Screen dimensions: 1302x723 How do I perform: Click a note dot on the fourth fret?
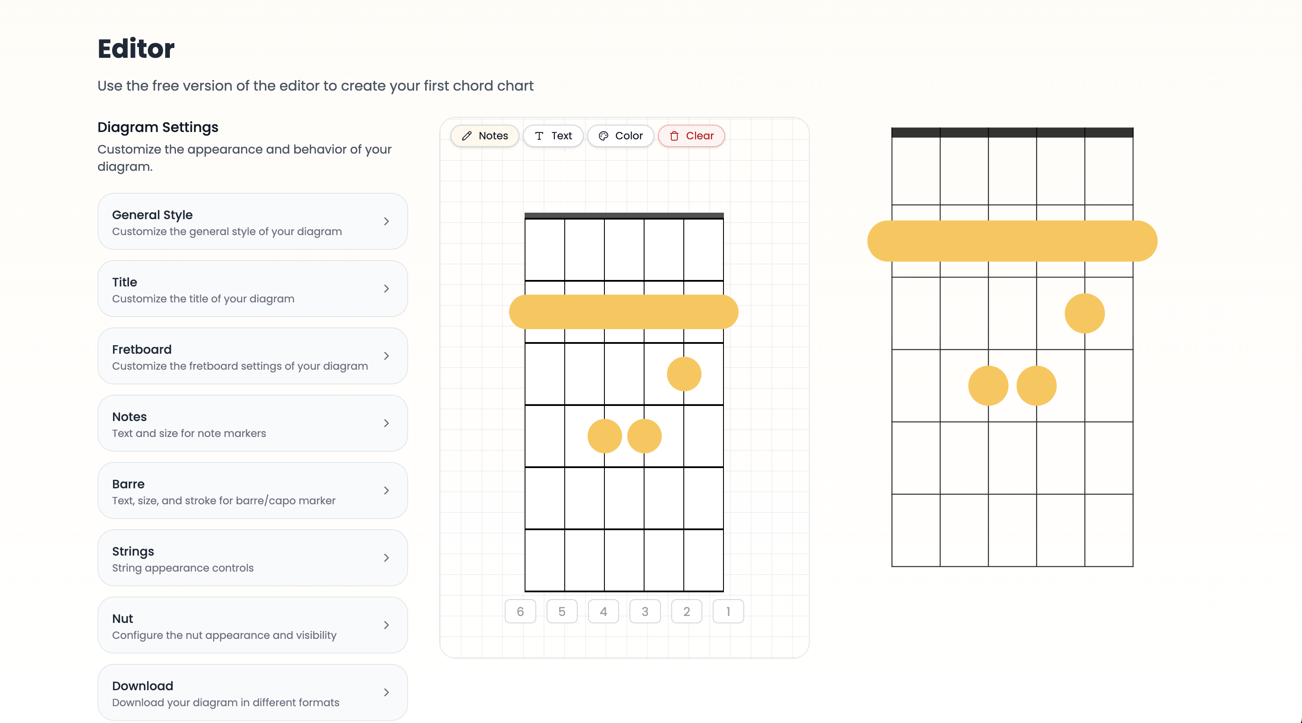click(604, 436)
